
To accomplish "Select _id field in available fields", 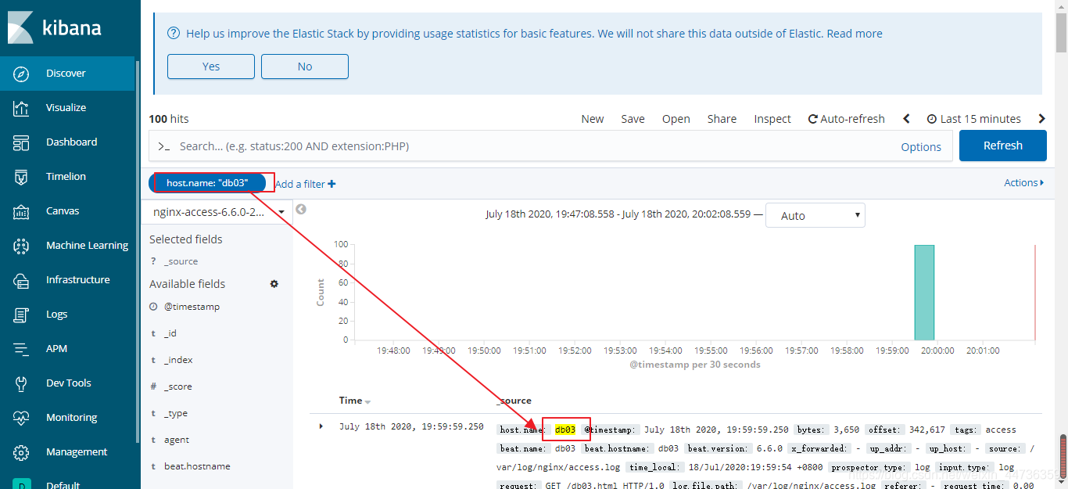I will pos(170,333).
